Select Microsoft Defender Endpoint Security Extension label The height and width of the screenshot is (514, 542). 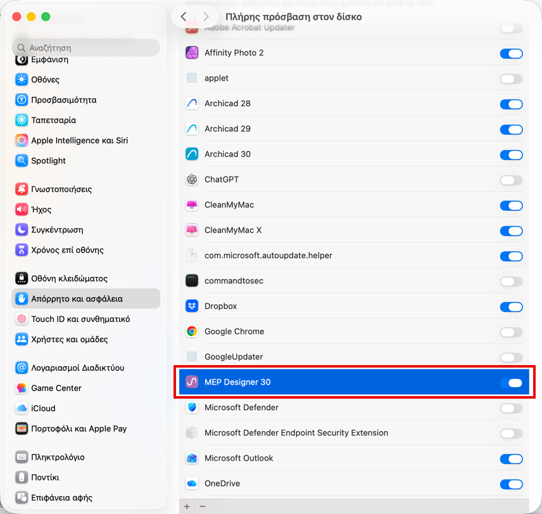(296, 433)
